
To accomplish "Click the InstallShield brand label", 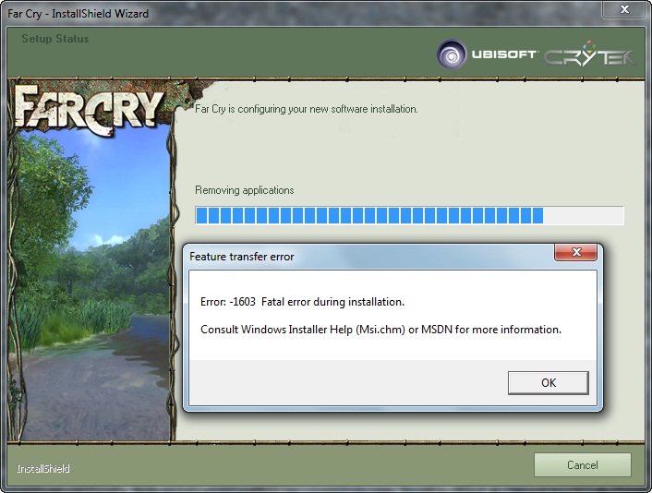I will pos(43,469).
